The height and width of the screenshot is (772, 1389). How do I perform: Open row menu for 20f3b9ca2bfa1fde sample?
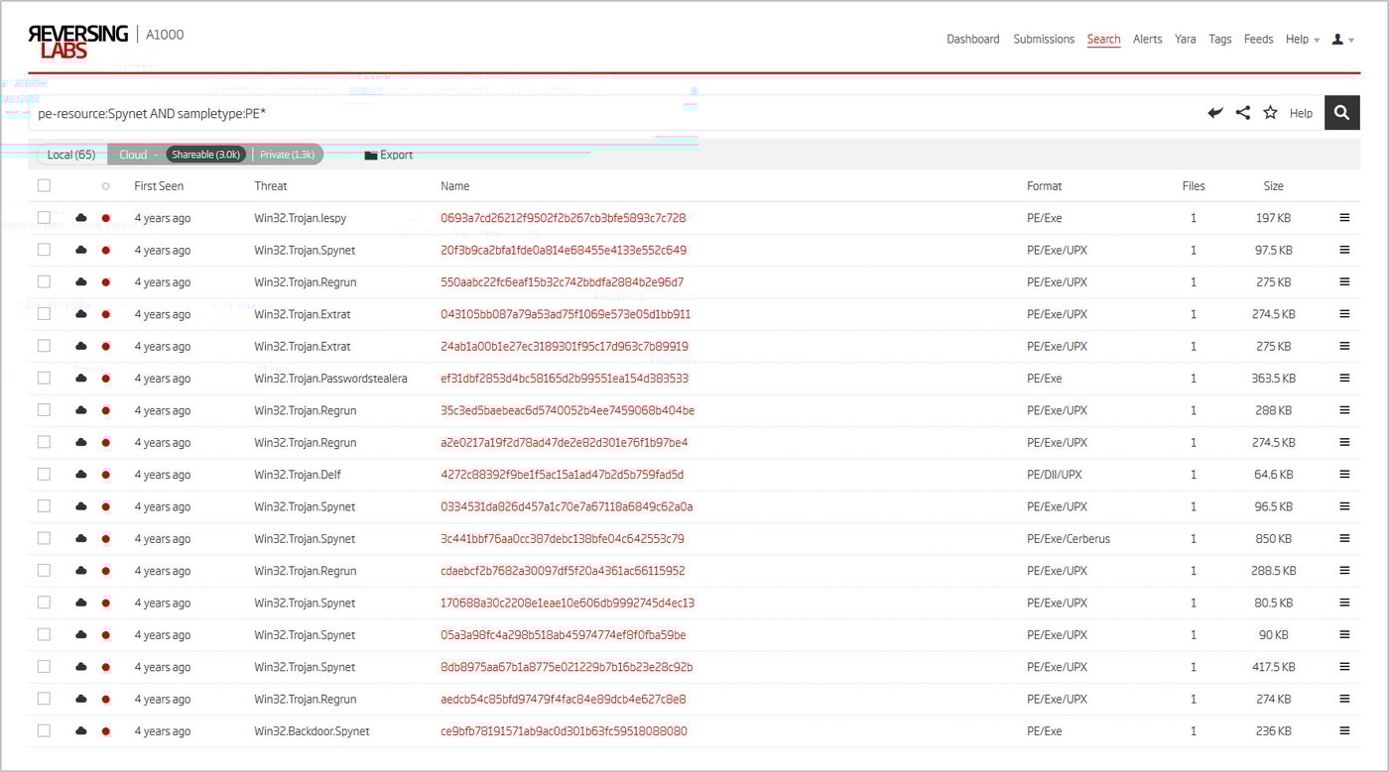(x=1344, y=250)
